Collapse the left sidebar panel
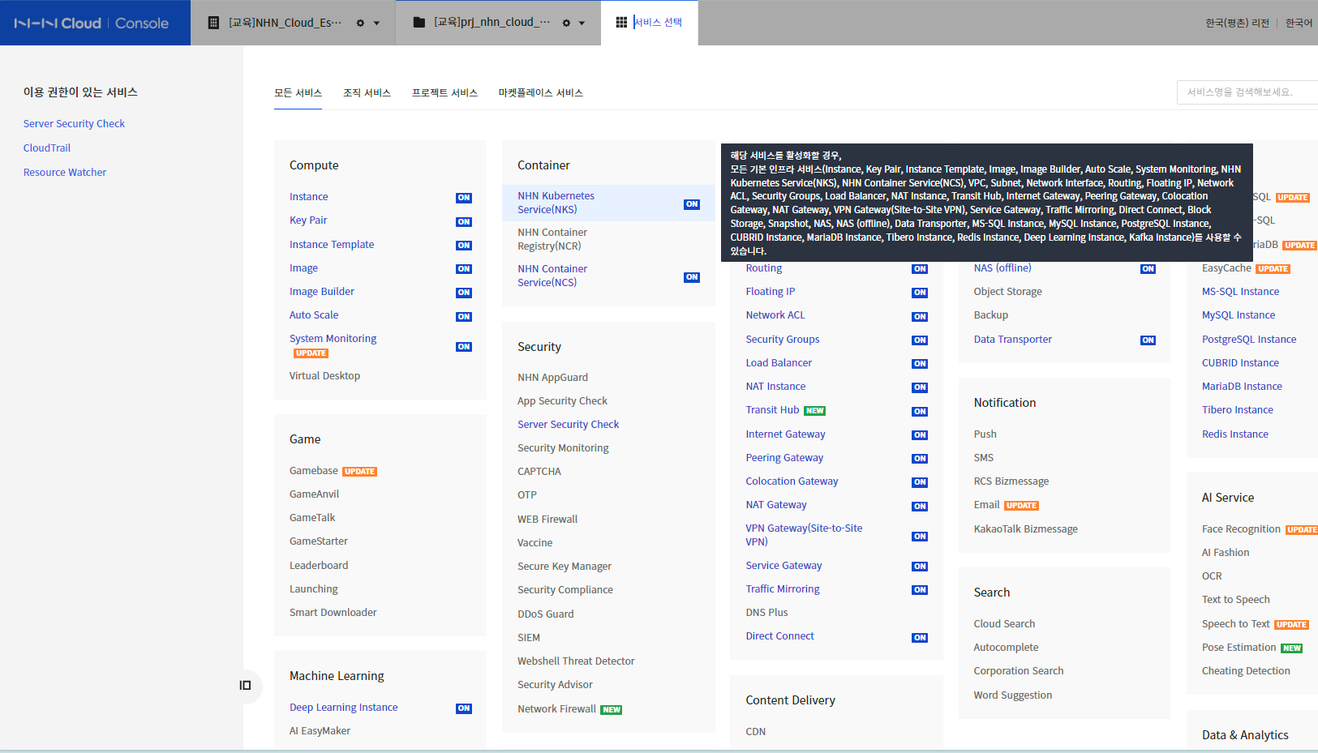 (x=245, y=686)
